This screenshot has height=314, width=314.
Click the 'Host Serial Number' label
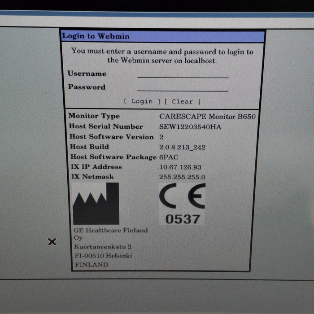(x=106, y=126)
